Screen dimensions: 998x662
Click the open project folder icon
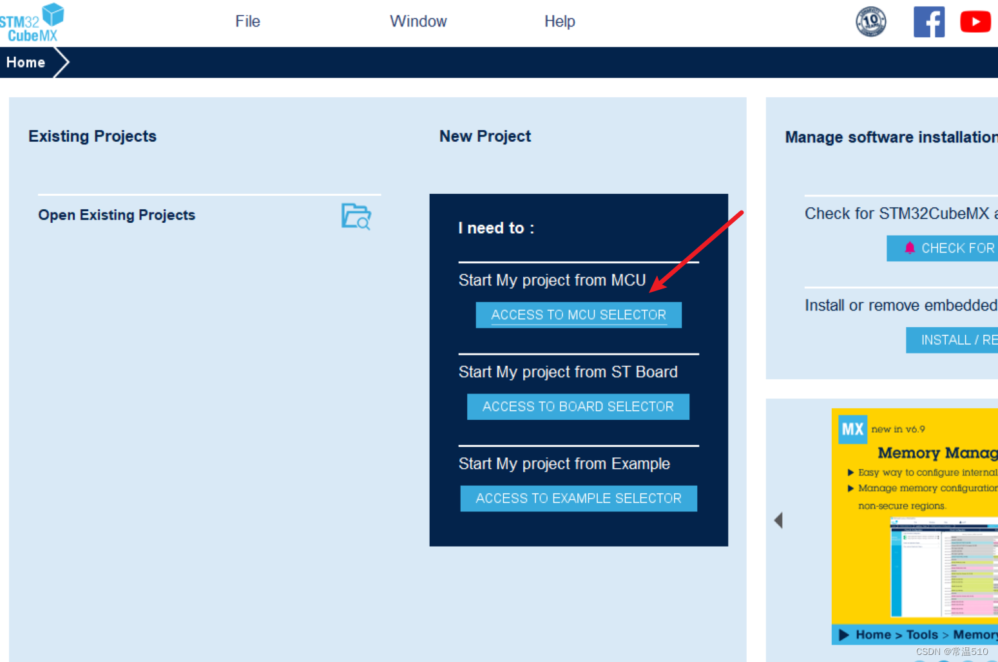tap(356, 216)
